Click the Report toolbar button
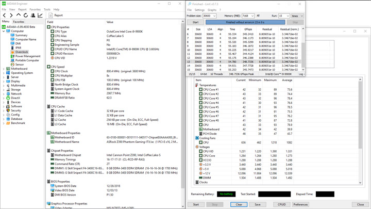 (x=56, y=15)
